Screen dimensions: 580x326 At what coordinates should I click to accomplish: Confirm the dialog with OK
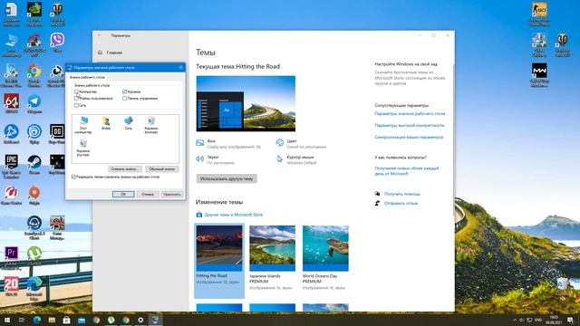tap(123, 194)
